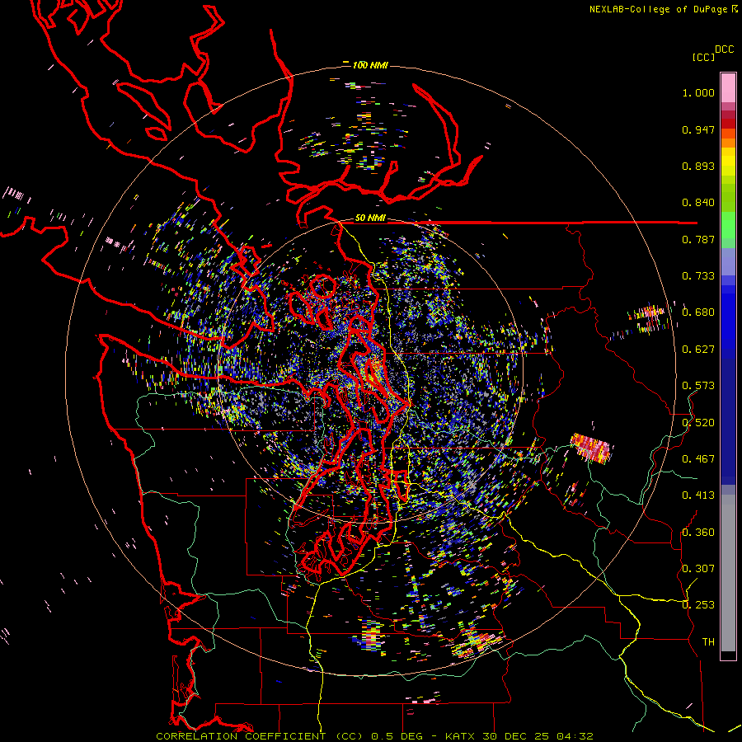Select the 0.947 scale value
The image size is (742, 742).
pos(698,129)
